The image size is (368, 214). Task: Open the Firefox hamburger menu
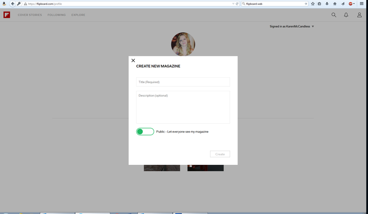click(362, 4)
